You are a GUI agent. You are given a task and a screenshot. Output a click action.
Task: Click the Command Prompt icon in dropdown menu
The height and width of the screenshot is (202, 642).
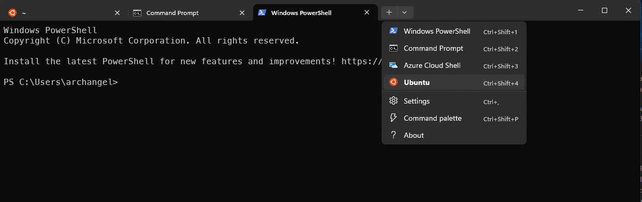point(394,48)
